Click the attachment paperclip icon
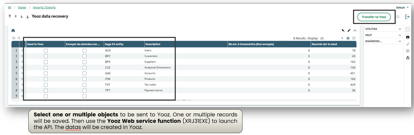Screen dimensions: 414x135 tap(408, 44)
